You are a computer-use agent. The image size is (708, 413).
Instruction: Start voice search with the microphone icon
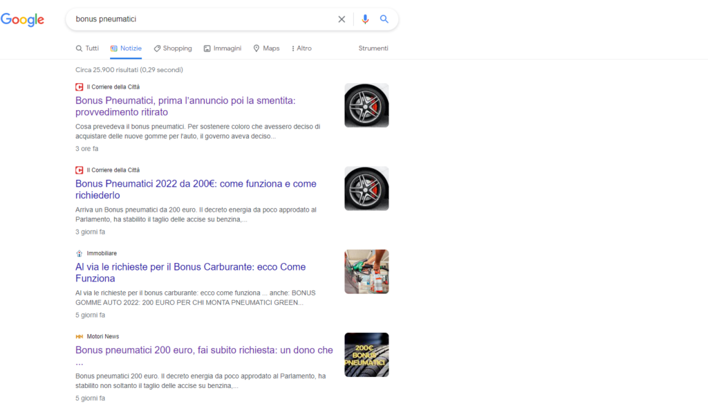[x=365, y=19]
